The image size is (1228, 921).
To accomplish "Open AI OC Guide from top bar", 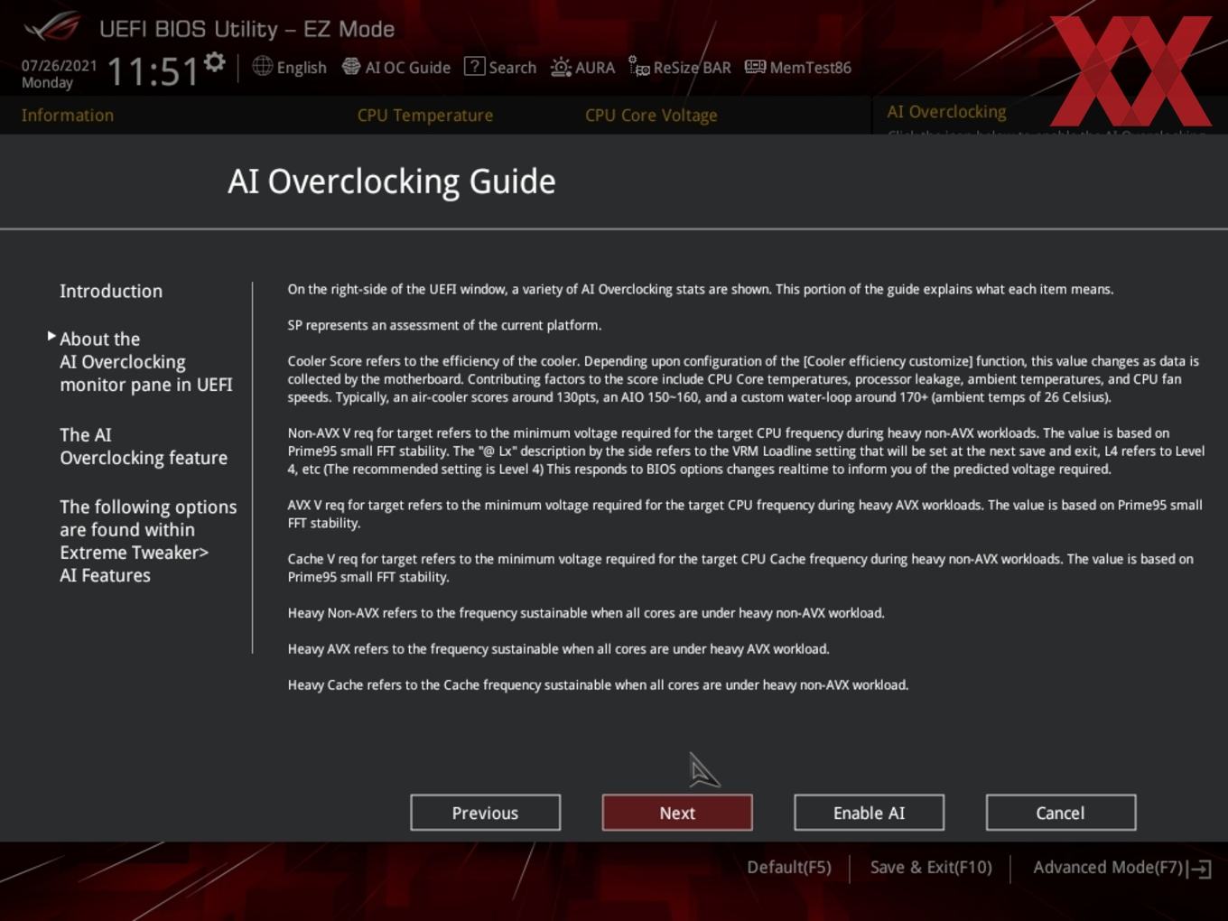I will pyautogui.click(x=407, y=67).
